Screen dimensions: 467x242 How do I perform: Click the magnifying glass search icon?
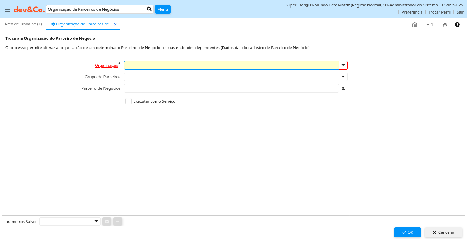(x=149, y=9)
